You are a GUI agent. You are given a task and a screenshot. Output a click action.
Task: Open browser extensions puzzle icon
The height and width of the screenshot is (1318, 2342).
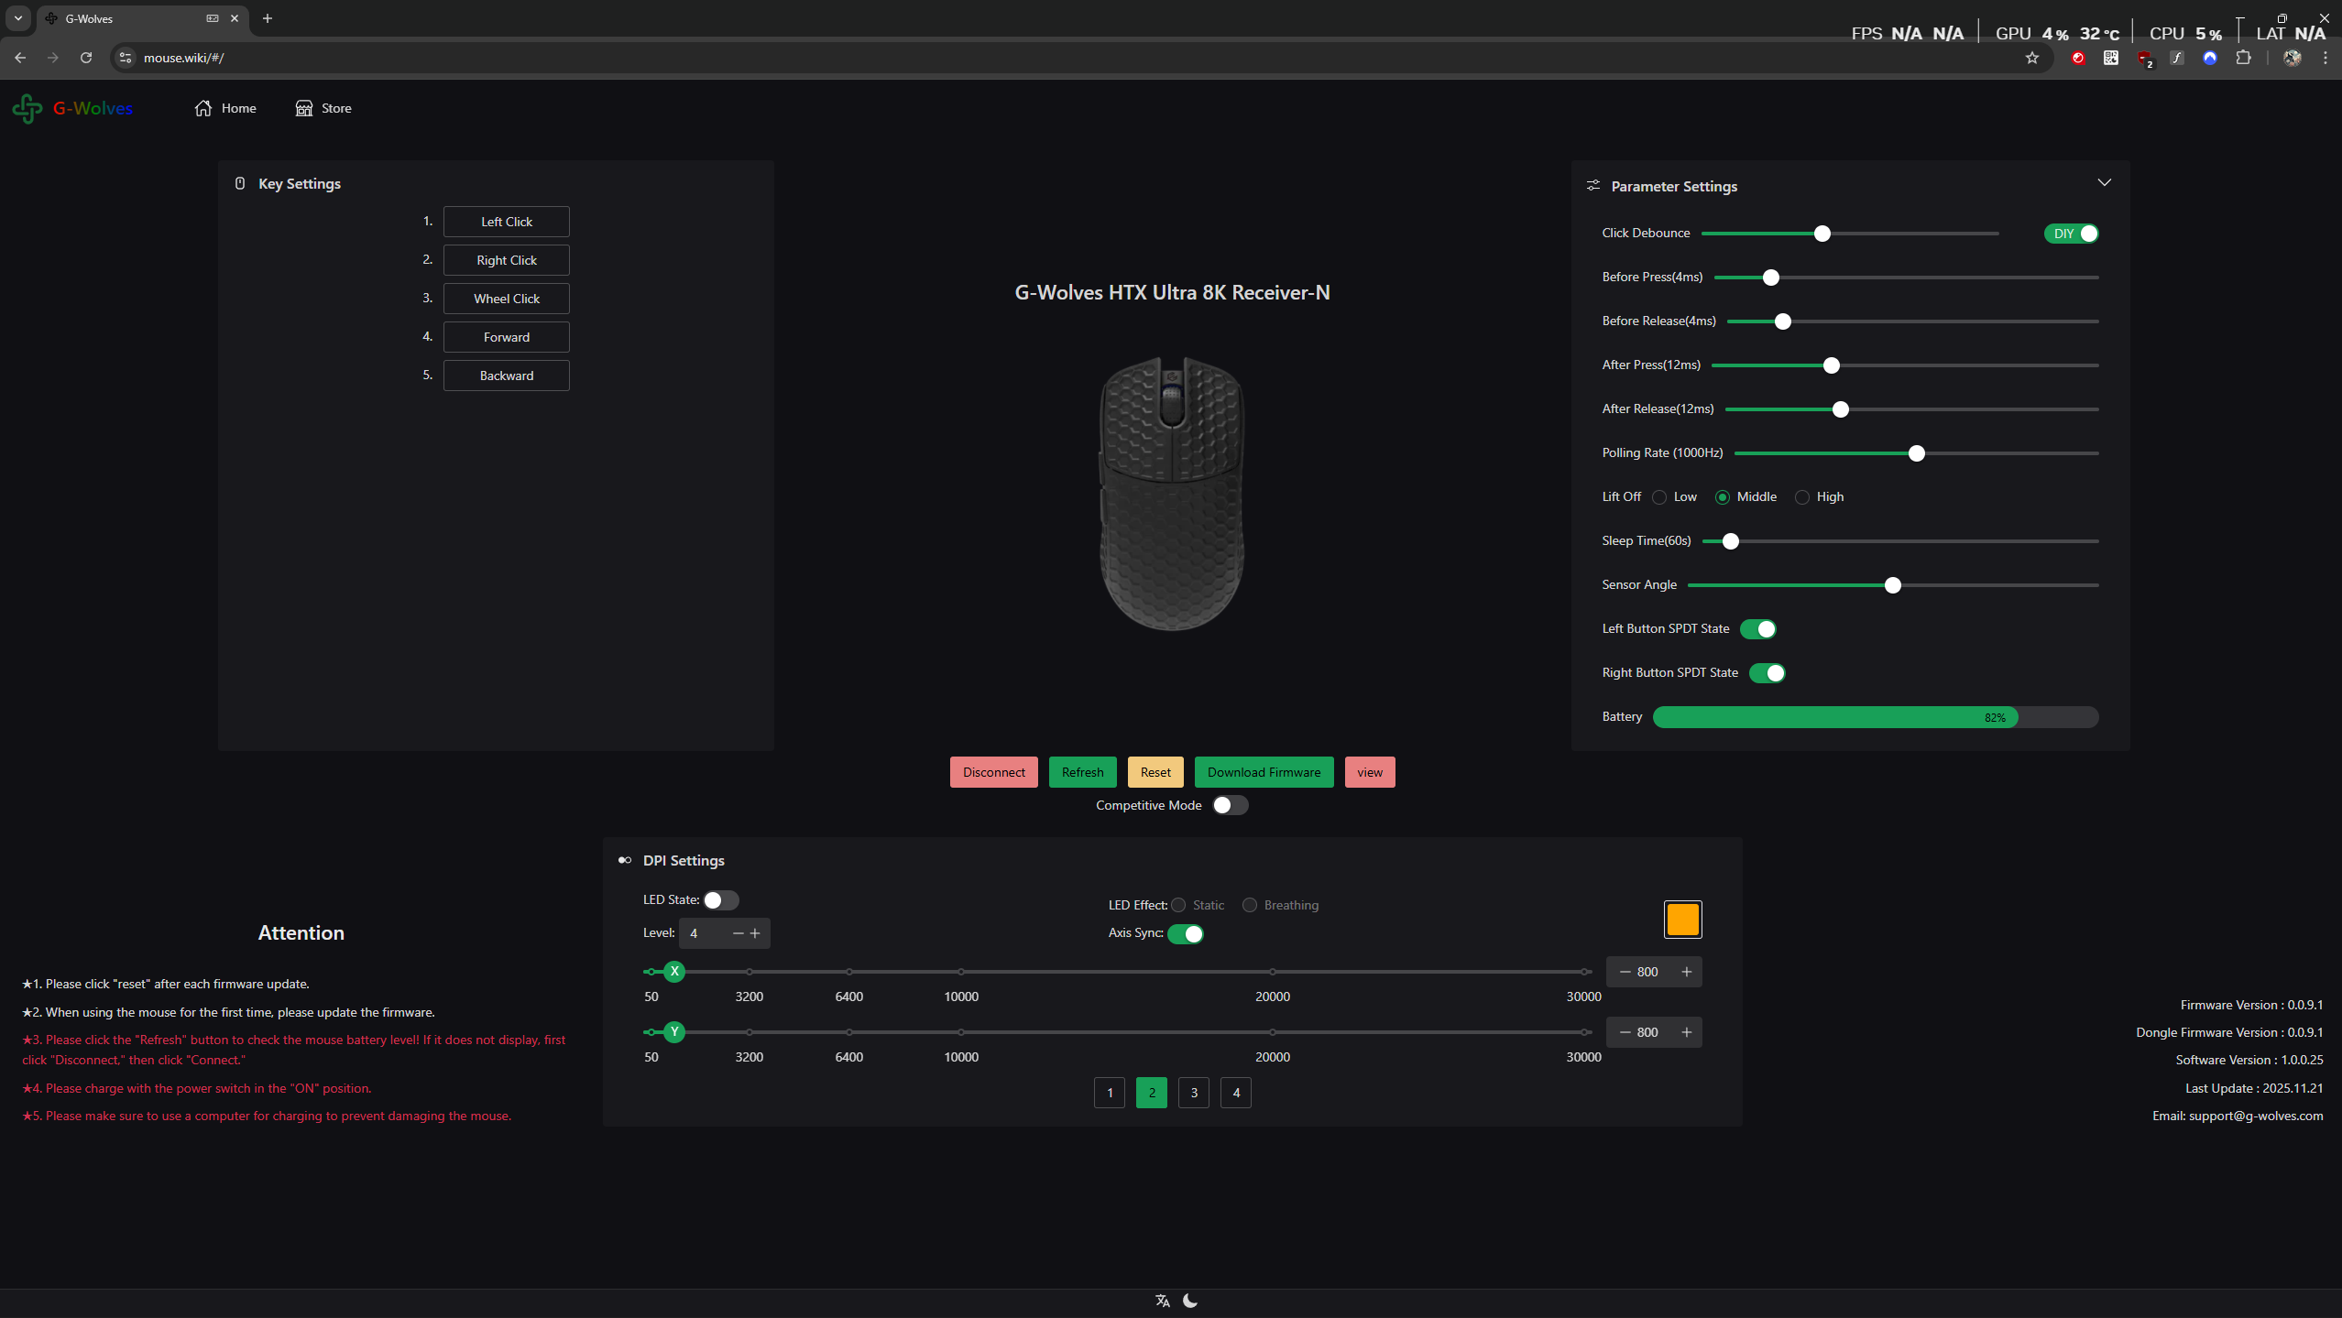tap(2243, 58)
